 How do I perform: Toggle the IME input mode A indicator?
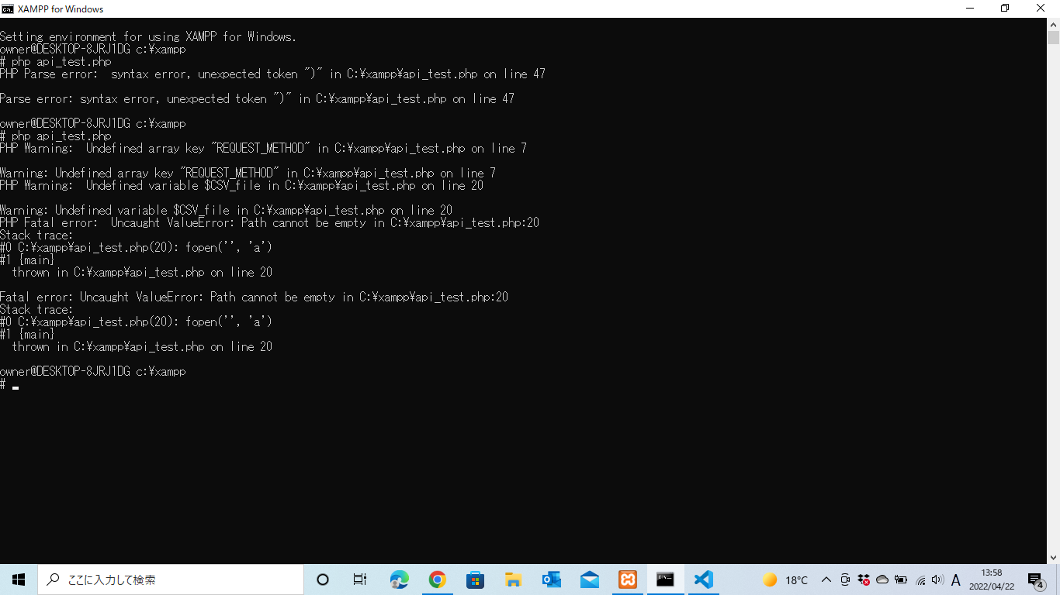(956, 580)
